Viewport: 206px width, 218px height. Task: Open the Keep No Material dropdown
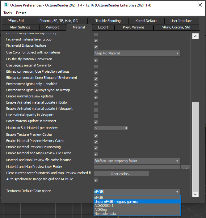point(137,53)
